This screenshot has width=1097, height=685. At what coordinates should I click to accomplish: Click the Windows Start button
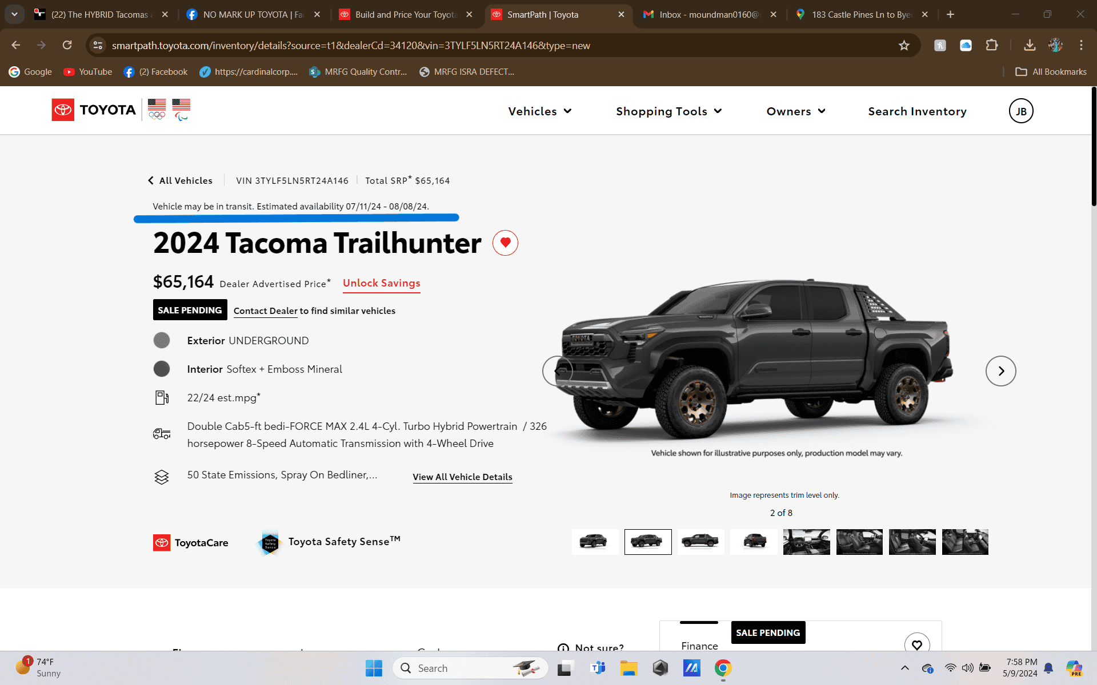pyautogui.click(x=374, y=668)
